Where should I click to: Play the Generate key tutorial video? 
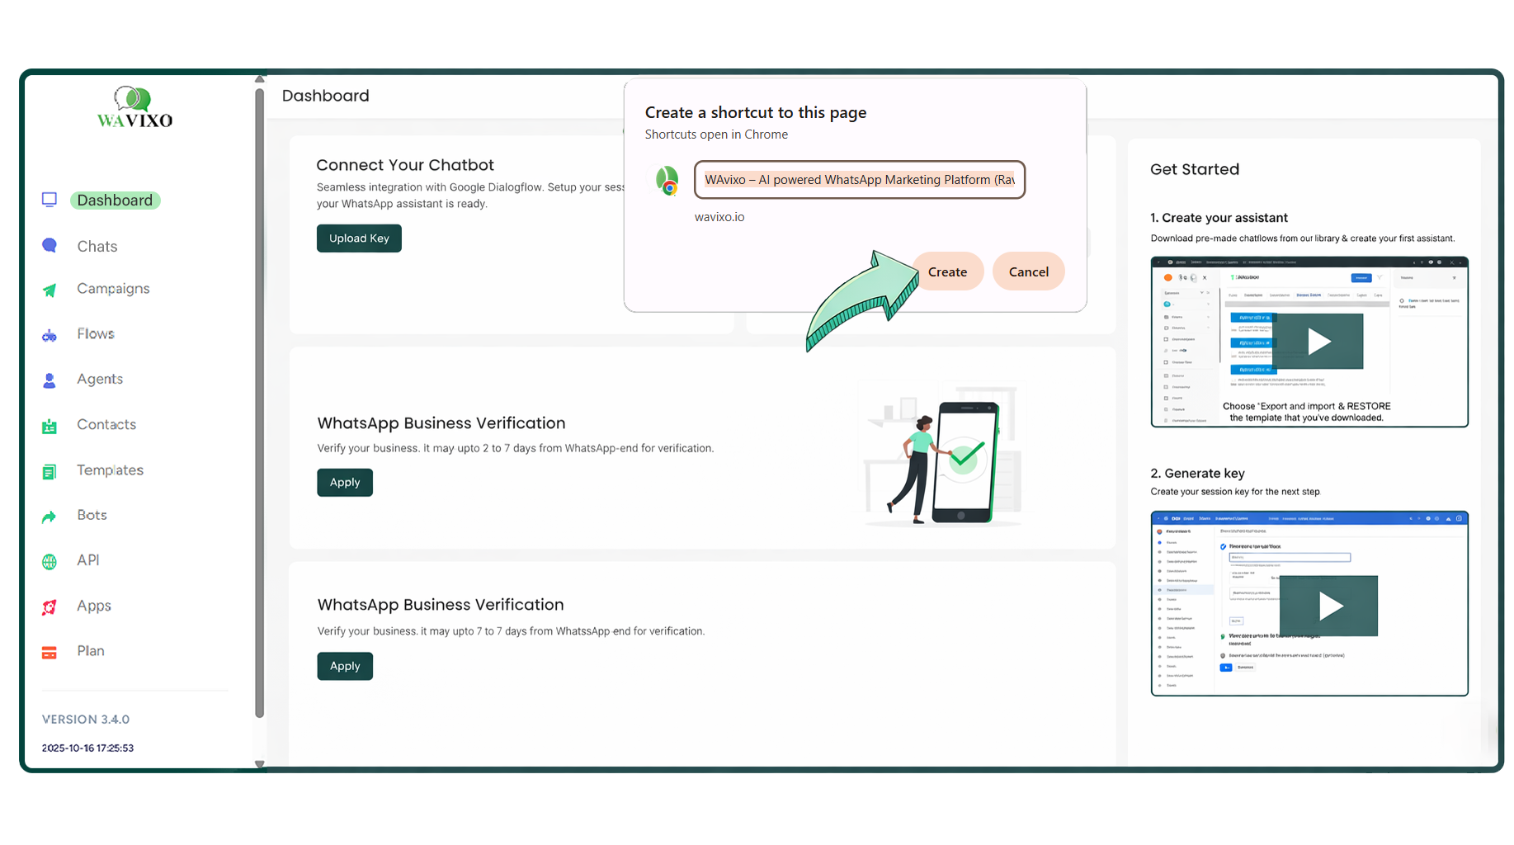coord(1329,606)
